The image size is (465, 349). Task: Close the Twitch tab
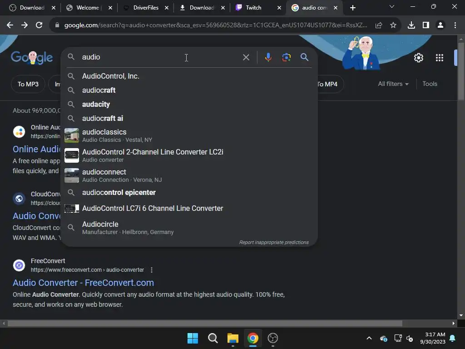[x=279, y=8]
